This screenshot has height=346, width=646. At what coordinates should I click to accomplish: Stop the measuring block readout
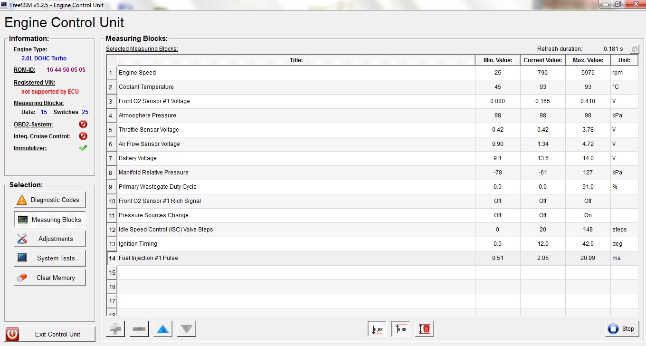point(622,328)
